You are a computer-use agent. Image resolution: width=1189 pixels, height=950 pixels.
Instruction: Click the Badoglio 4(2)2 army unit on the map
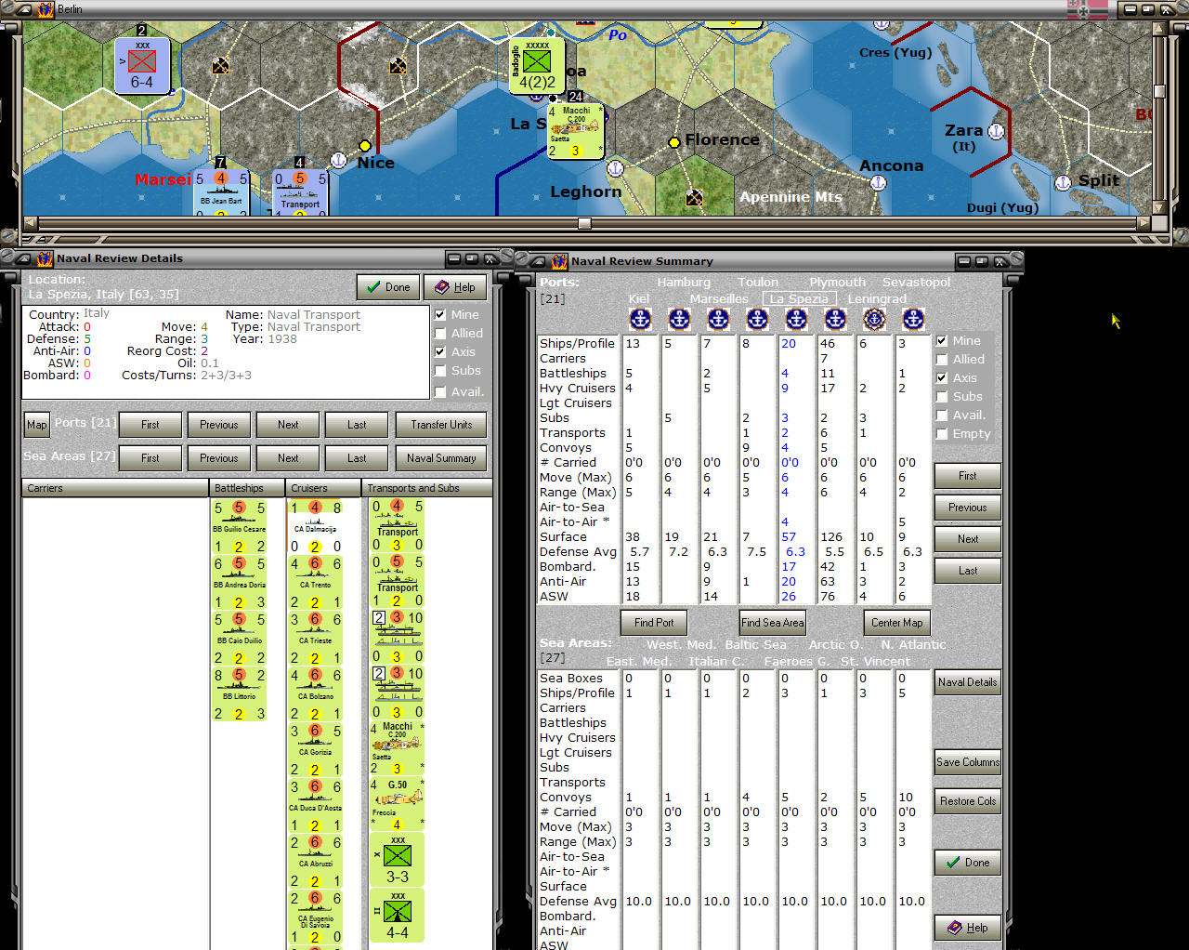[536, 64]
